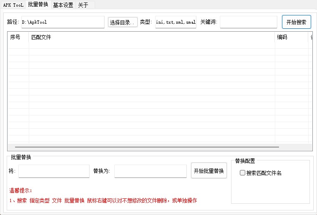
Task: Enable the 搜索匹配文件名 checkbox
Action: [x=243, y=173]
